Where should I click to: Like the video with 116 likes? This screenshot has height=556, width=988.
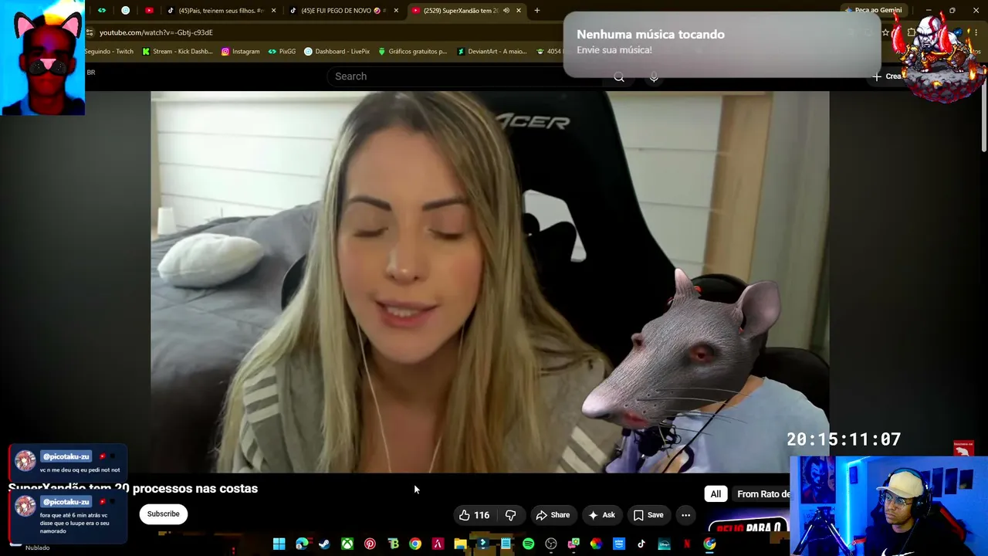pos(474,515)
